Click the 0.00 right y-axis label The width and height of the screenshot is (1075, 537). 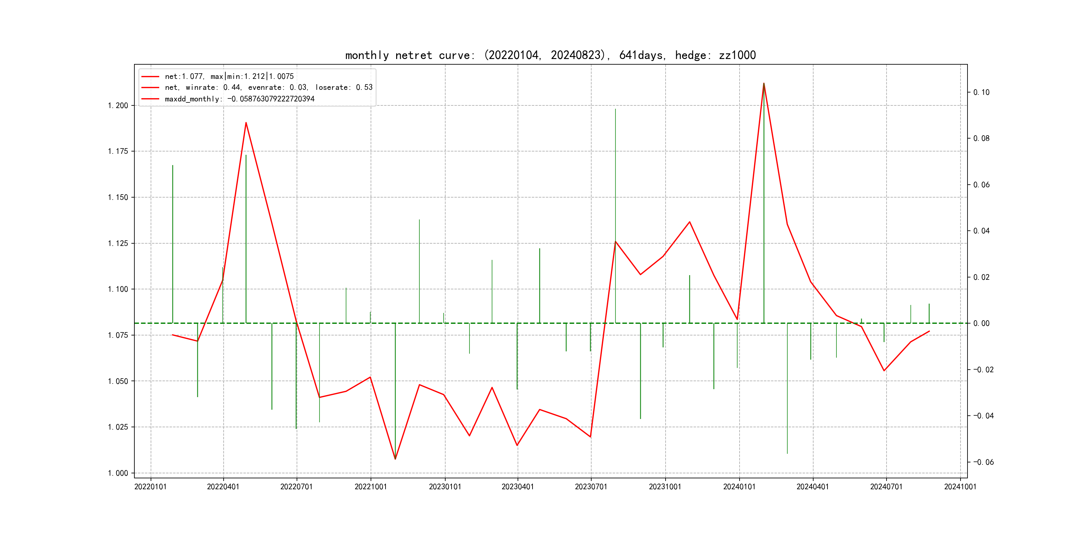981,324
